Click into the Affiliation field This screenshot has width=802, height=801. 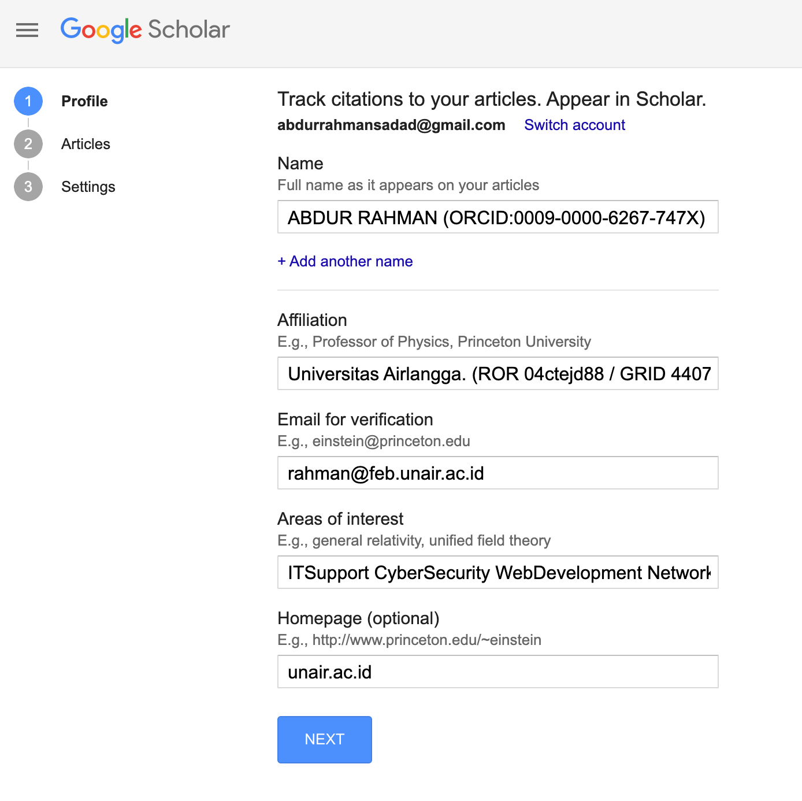(497, 374)
